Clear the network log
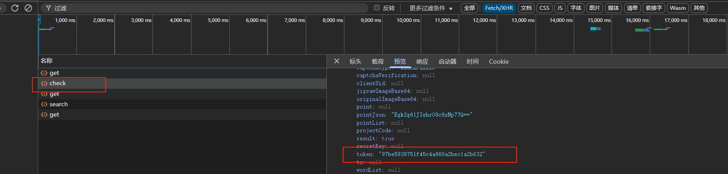This screenshot has height=174, width=728. [28, 8]
